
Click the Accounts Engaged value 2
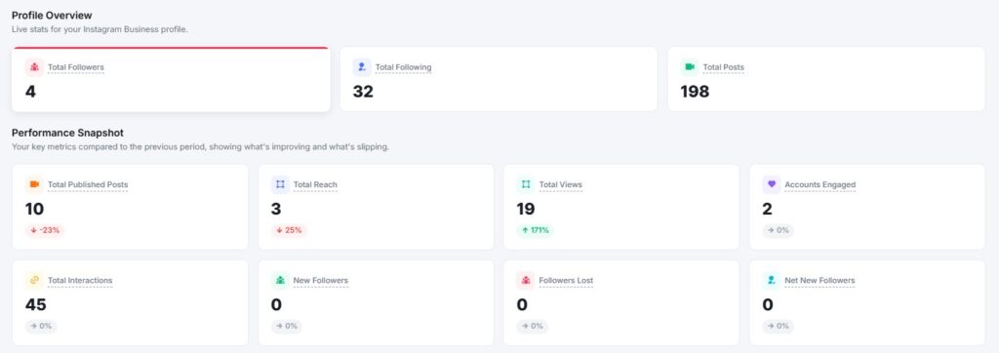click(x=768, y=209)
